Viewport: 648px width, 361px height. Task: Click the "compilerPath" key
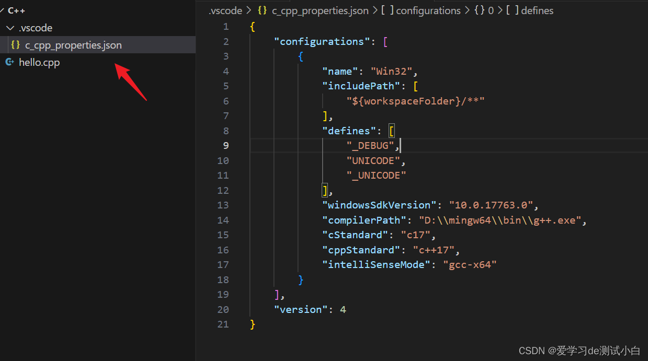[x=364, y=220]
